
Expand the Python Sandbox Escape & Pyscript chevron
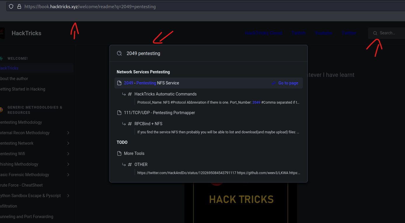point(68,196)
